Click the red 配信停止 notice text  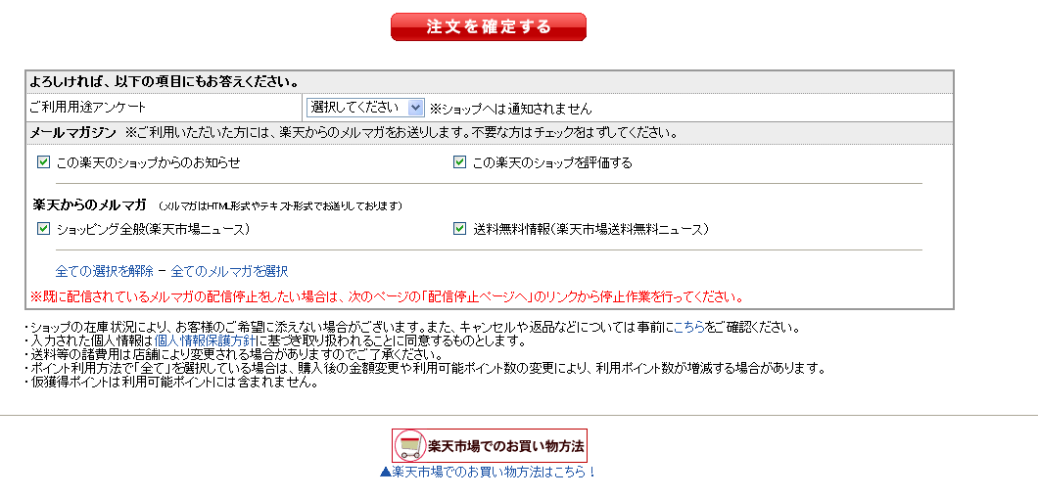click(387, 296)
